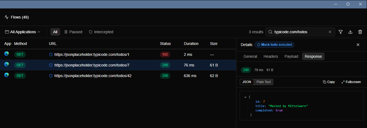
Task: Click the Flows (48) heading
Action: [x=20, y=17]
